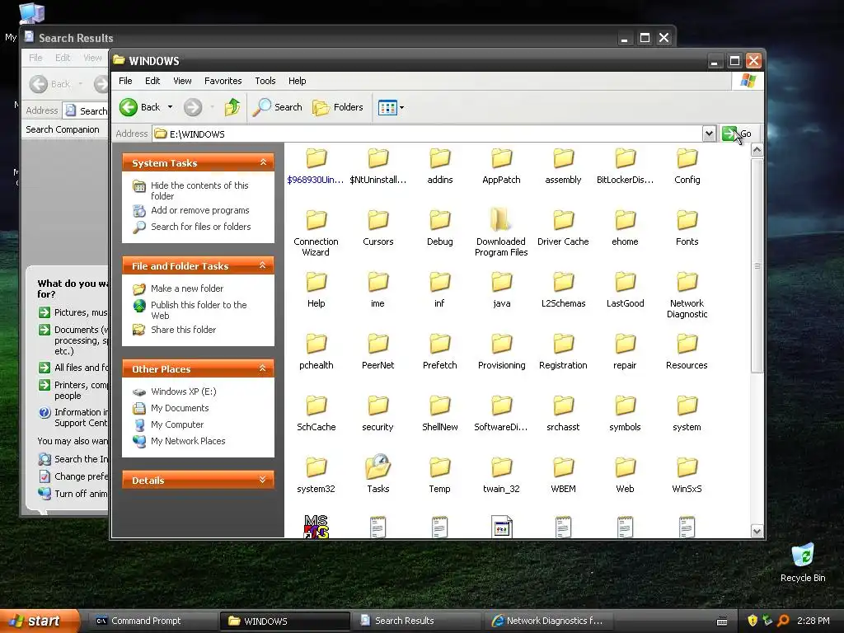The image size is (844, 633).
Task: Select the MS shortcut file icon
Action: coord(316,527)
